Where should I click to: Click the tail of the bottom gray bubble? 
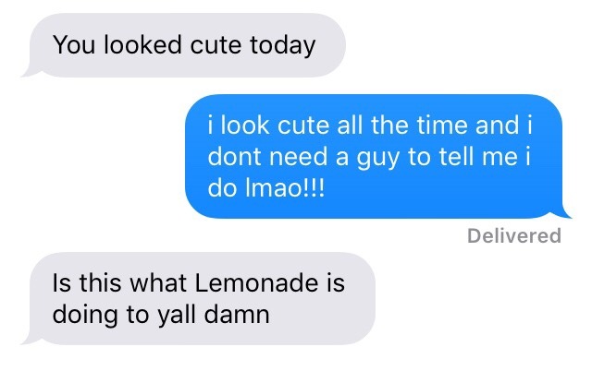31,339
